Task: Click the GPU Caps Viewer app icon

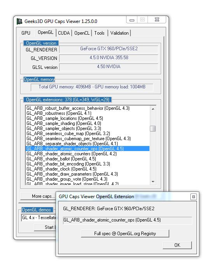Action: [19, 21]
